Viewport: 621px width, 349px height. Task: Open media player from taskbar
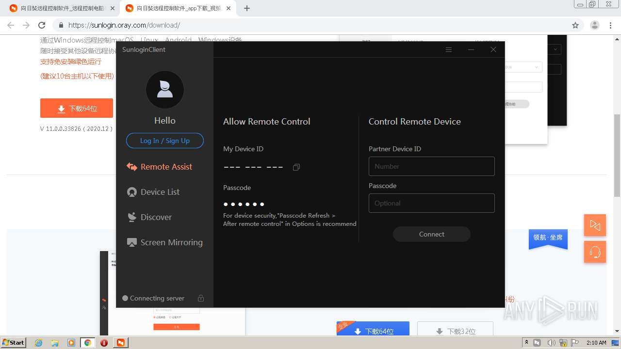click(71, 343)
